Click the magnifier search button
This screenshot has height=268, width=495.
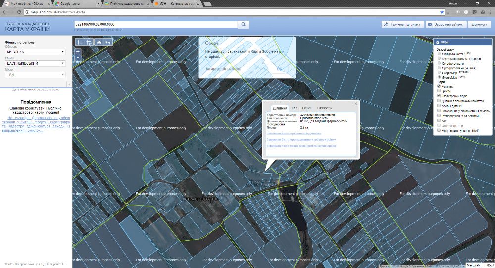click(244, 24)
